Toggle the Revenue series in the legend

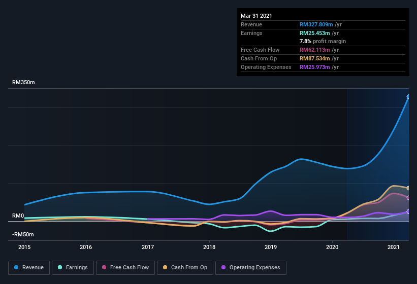click(29, 268)
